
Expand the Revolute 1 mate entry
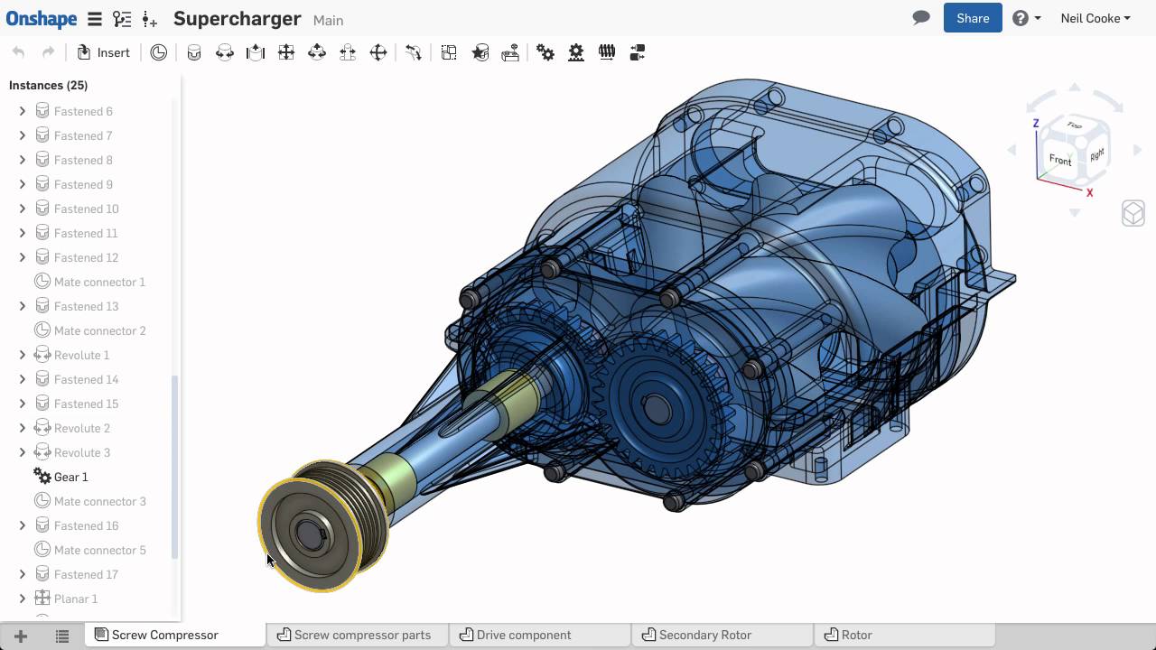(23, 355)
